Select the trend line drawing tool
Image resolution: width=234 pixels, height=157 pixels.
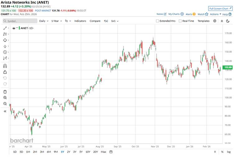click(5, 28)
